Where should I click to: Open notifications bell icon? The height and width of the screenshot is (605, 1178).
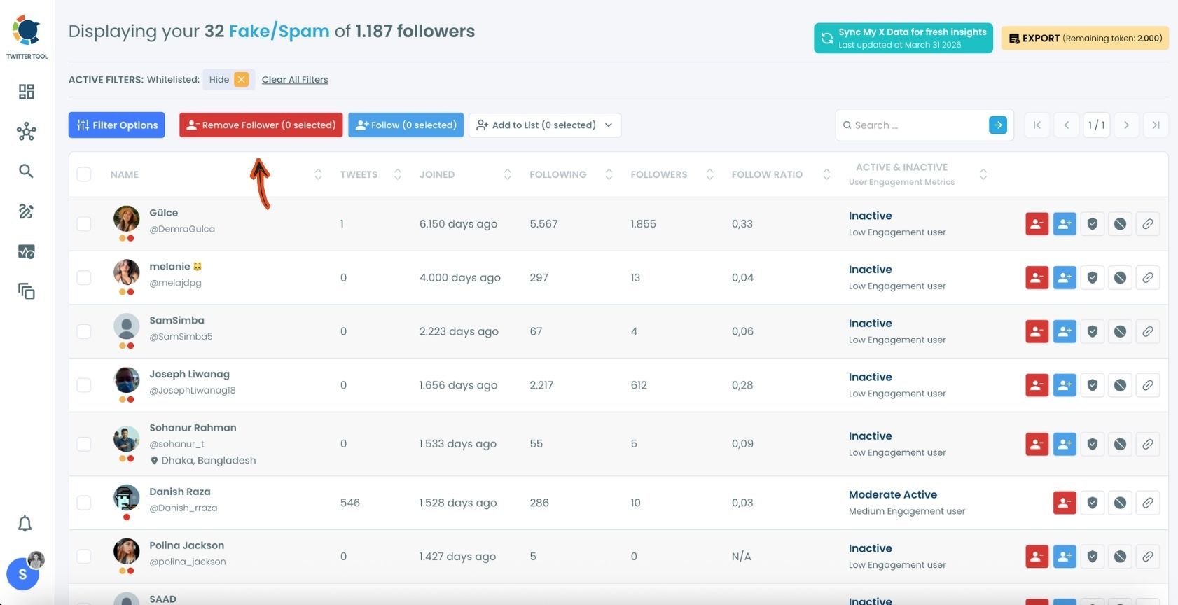(x=25, y=524)
